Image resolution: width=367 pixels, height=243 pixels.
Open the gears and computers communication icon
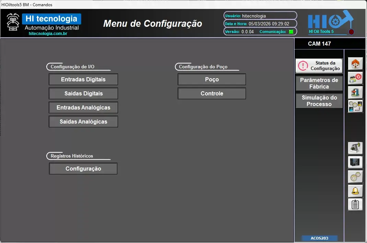point(355,106)
